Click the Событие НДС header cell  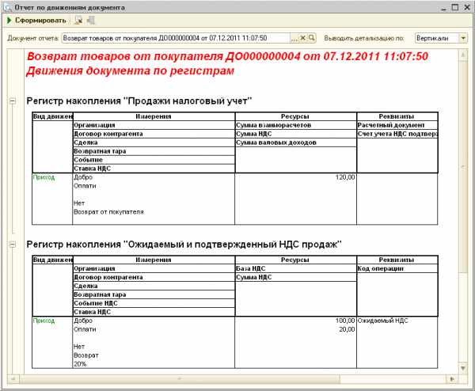[x=154, y=303]
